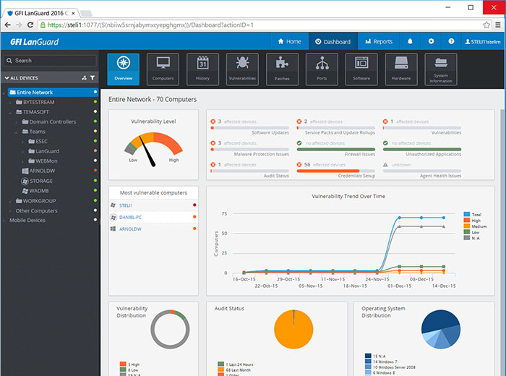Click the browser back arrow
The width and height of the screenshot is (506, 376).
pyautogui.click(x=8, y=25)
